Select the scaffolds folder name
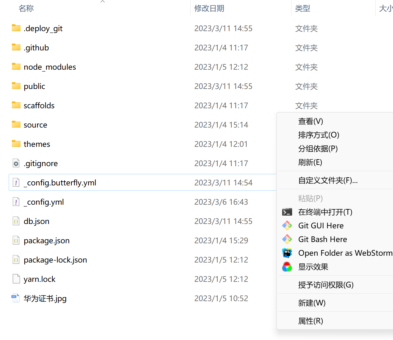The height and width of the screenshot is (340, 393). [x=39, y=106]
